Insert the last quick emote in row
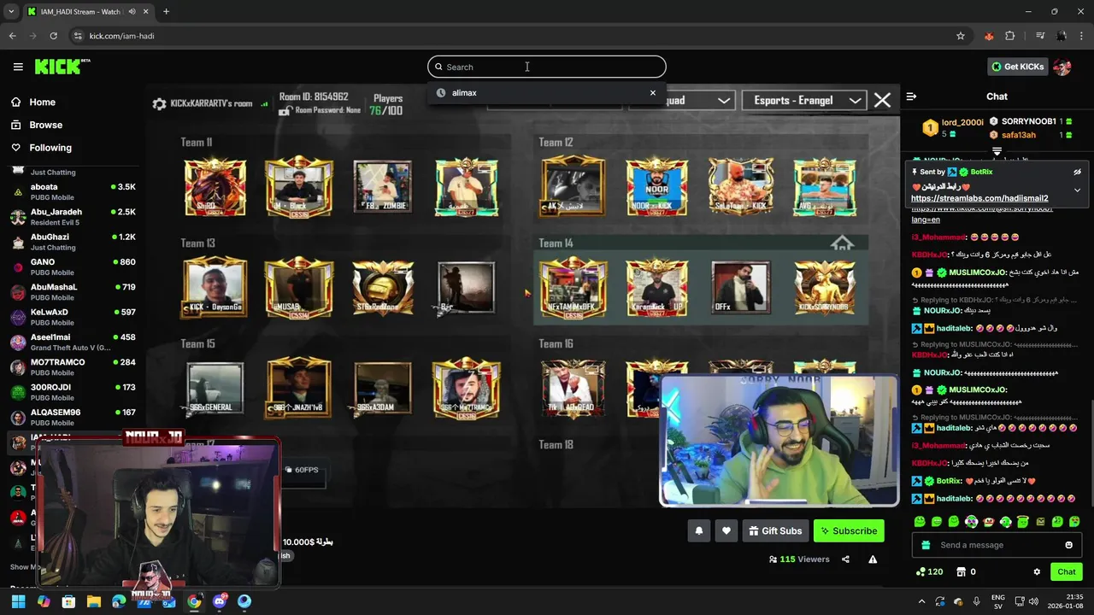The height and width of the screenshot is (615, 1094). click(x=1074, y=521)
